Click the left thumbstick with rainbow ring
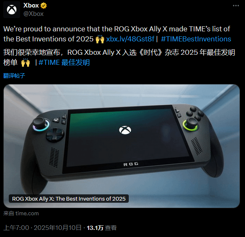 coord(41,124)
